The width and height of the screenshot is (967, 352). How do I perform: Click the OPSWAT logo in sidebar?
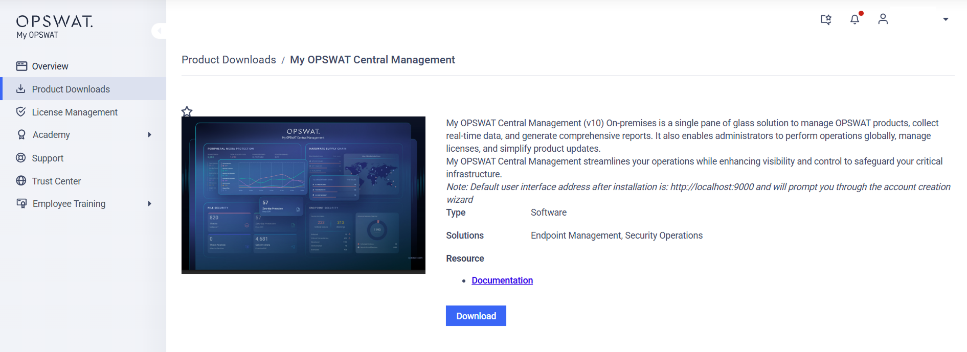(x=54, y=21)
